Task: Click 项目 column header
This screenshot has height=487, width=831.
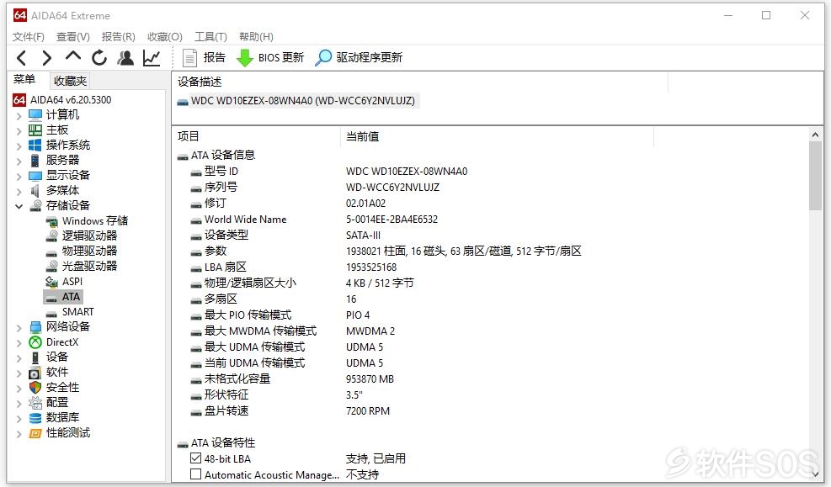Action: coord(188,136)
